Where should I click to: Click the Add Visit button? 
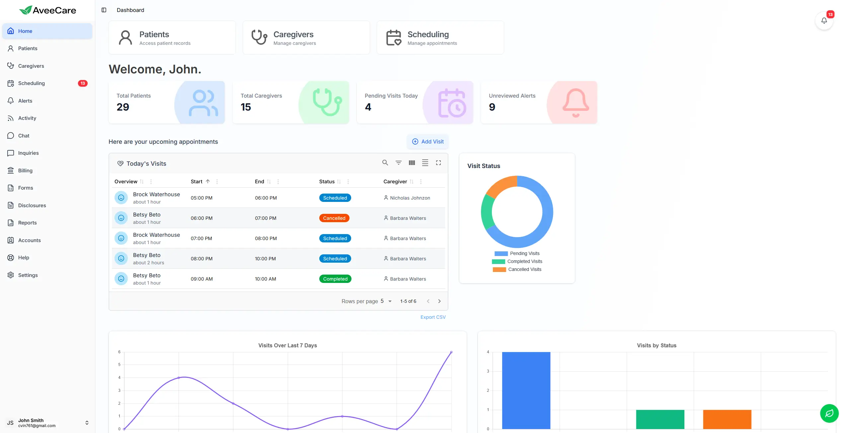[427, 141]
